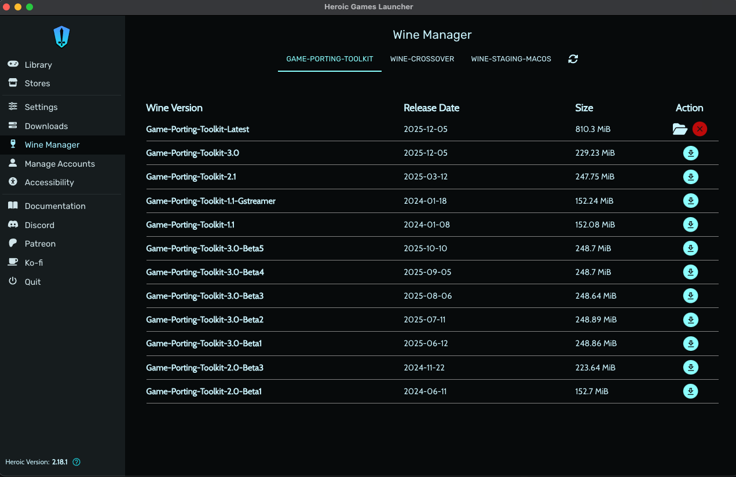Download Game-Porting-Toolkit-3.0

pos(690,153)
